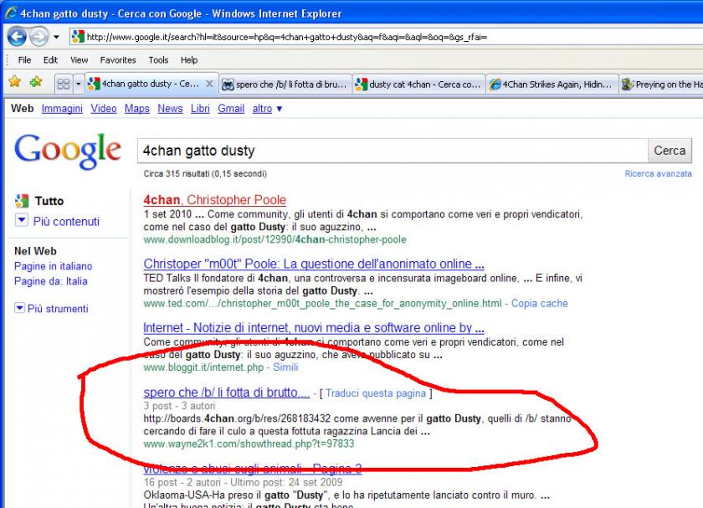Click the 'www.wayne2k1.com/showthread.php?t=97833' URL text
Viewport: 703px width, 508px height.
coord(249,444)
